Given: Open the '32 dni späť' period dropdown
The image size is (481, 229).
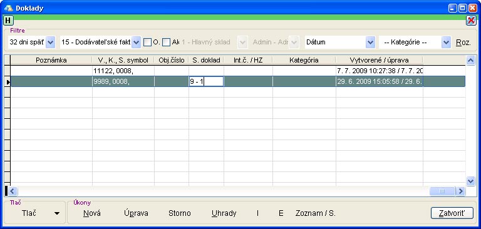Looking at the screenshot, I should pos(51,43).
